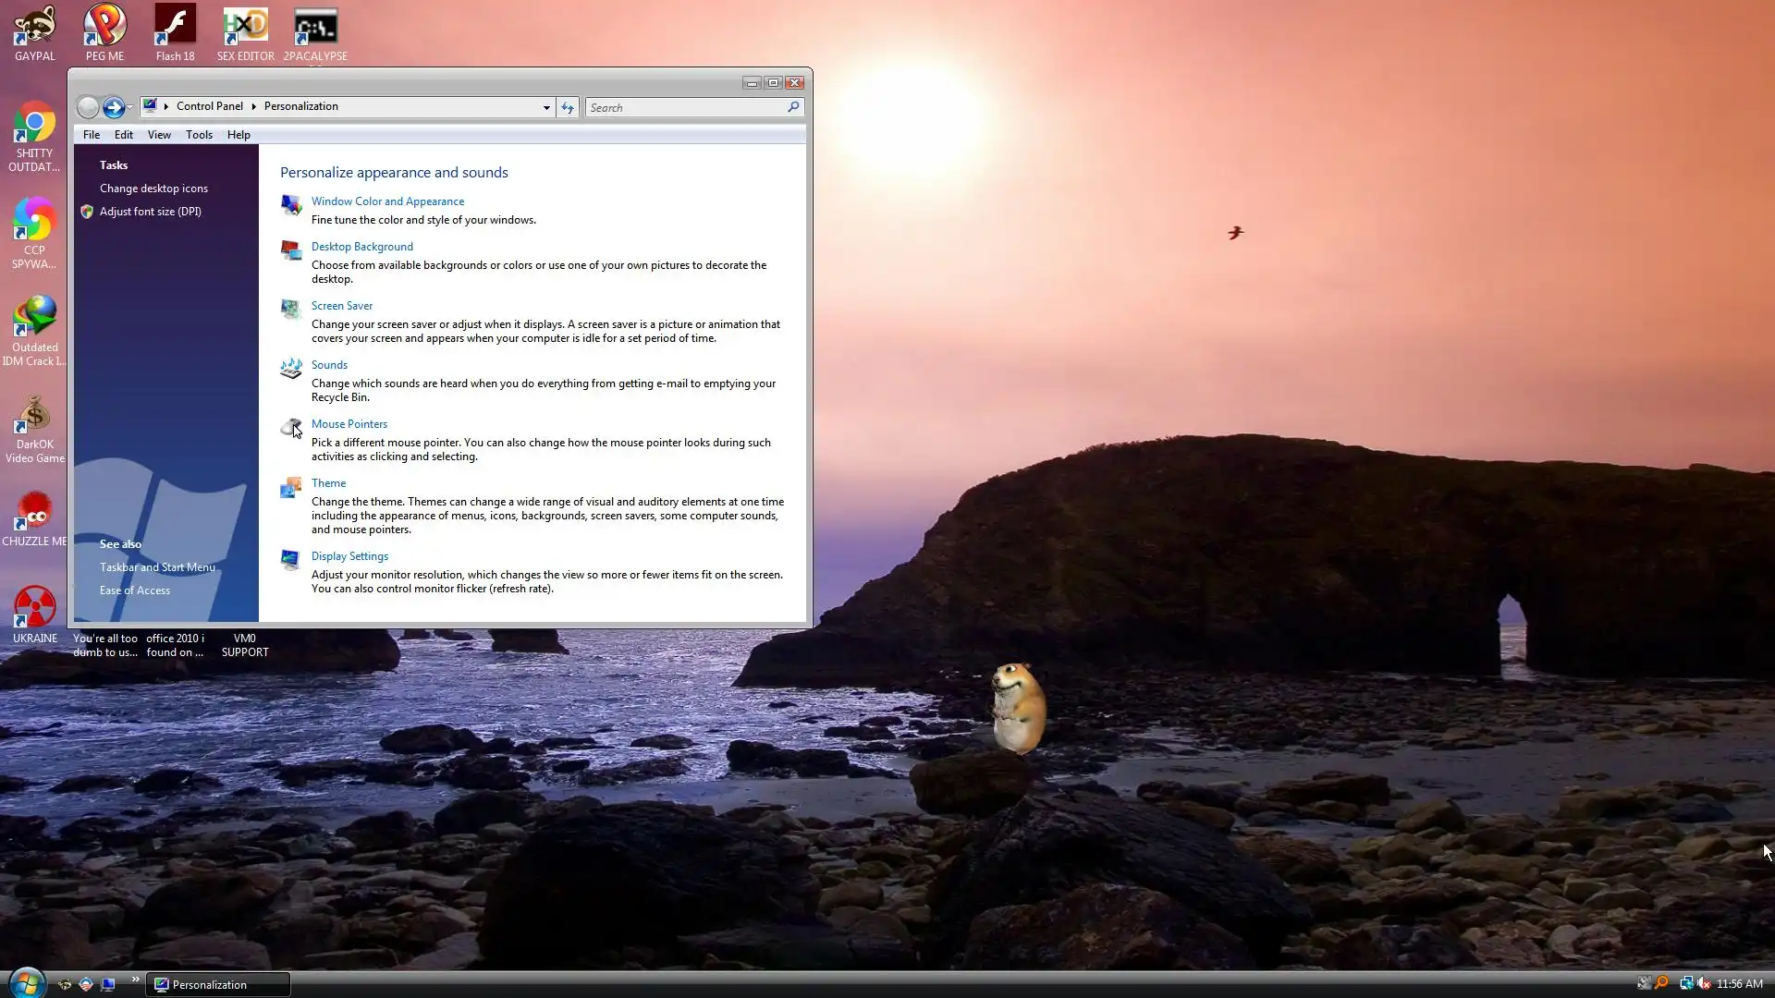Viewport: 1775px width, 998px height.
Task: Click the Desktop Background icon
Action: [x=291, y=249]
